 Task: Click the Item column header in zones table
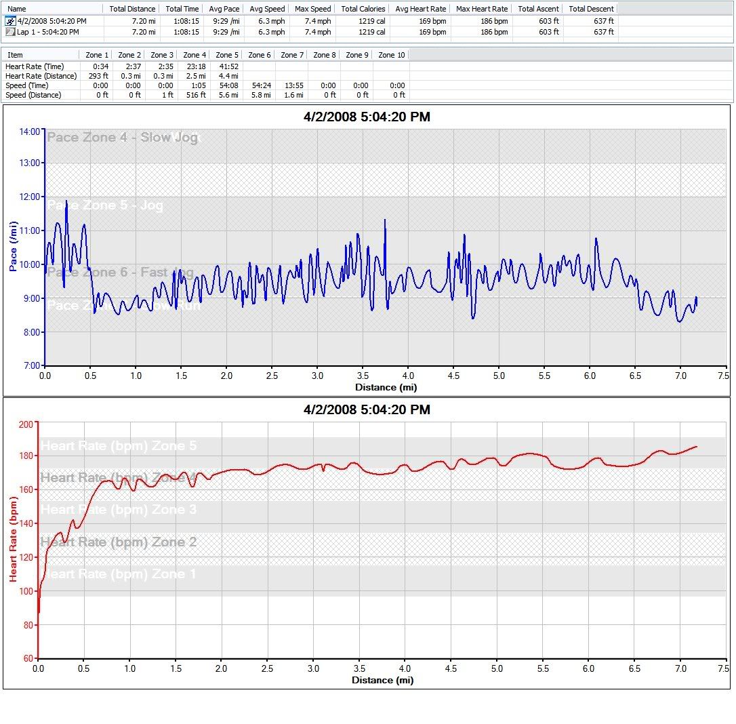pyautogui.click(x=41, y=55)
